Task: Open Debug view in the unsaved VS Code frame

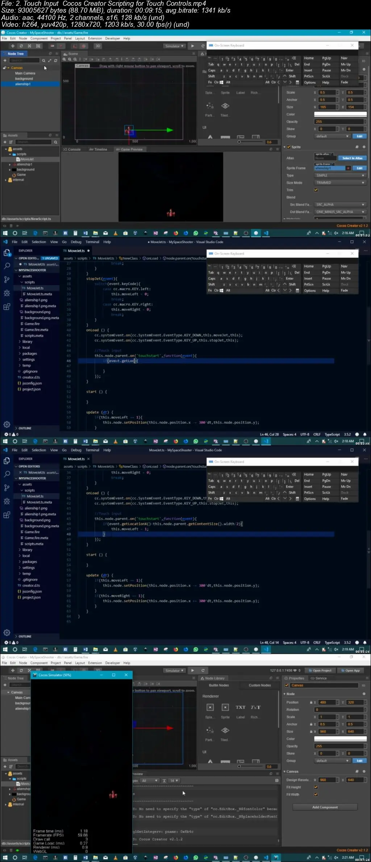Action: (x=7, y=293)
